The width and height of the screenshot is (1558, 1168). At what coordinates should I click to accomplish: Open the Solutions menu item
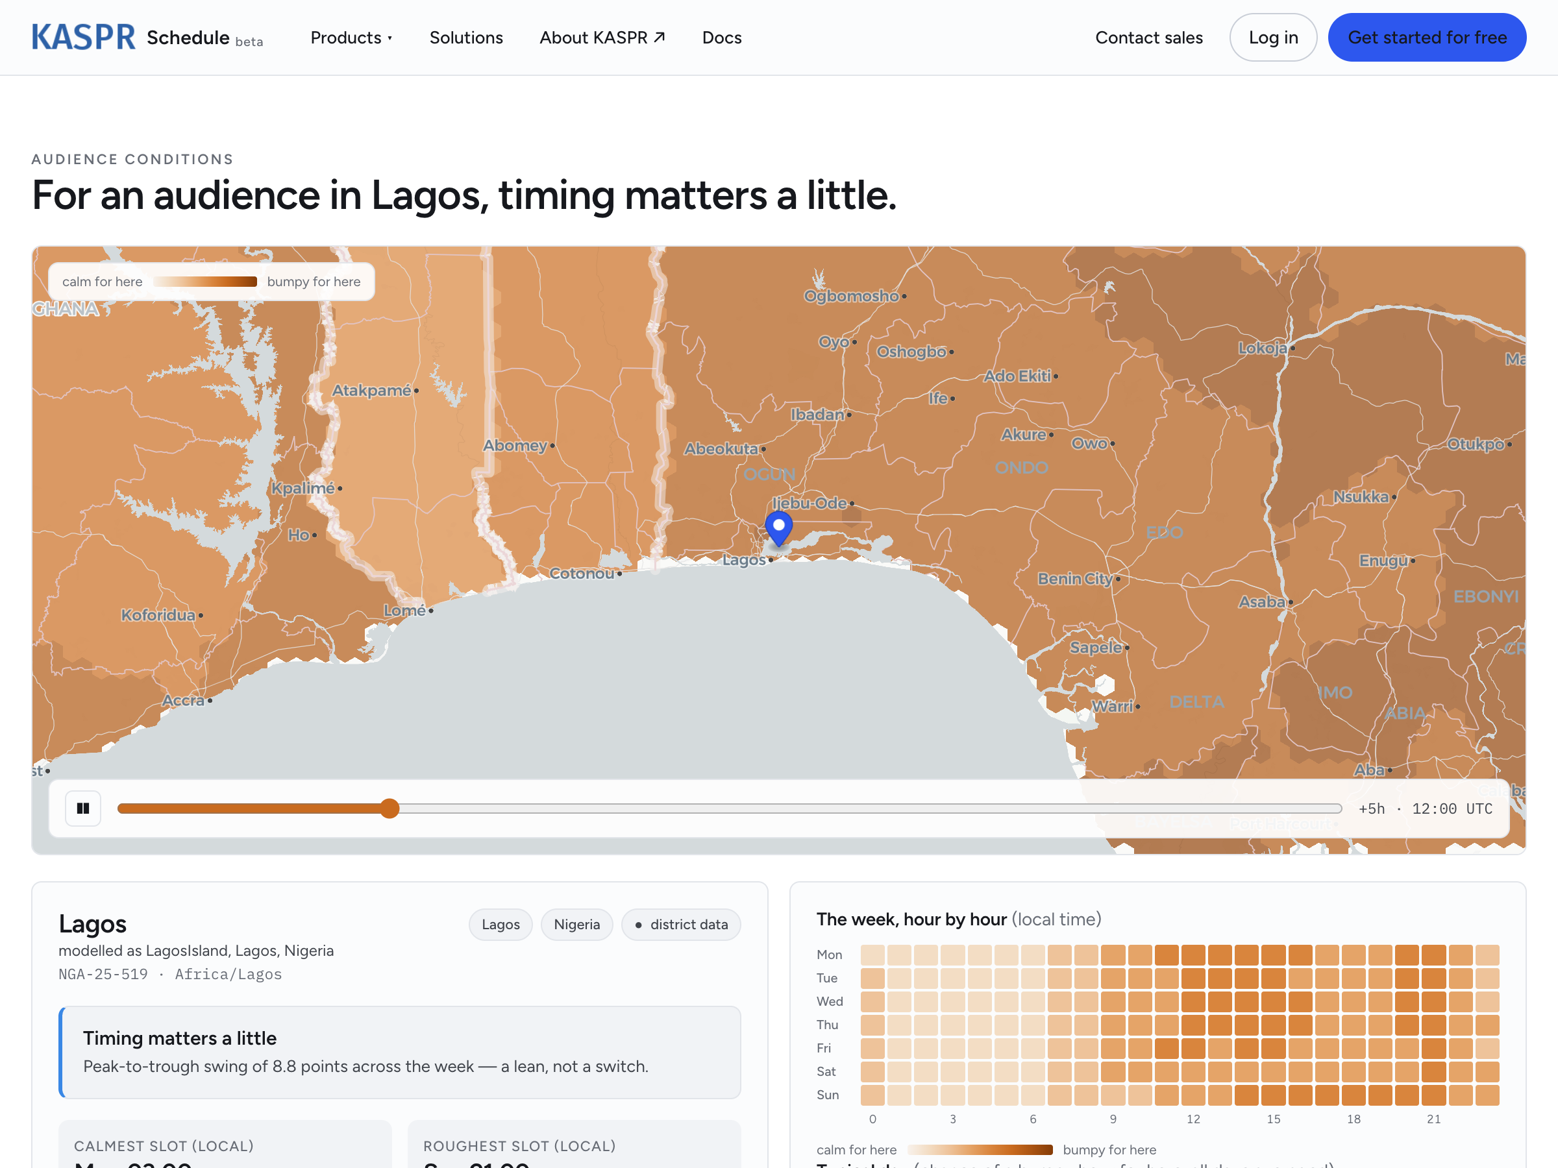[x=466, y=38]
